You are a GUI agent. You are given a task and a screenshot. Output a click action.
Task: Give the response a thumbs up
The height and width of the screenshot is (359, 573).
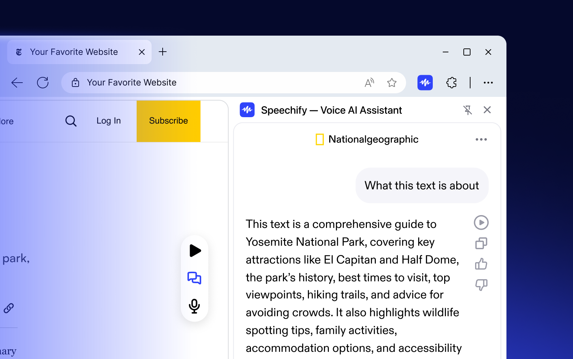(x=481, y=264)
